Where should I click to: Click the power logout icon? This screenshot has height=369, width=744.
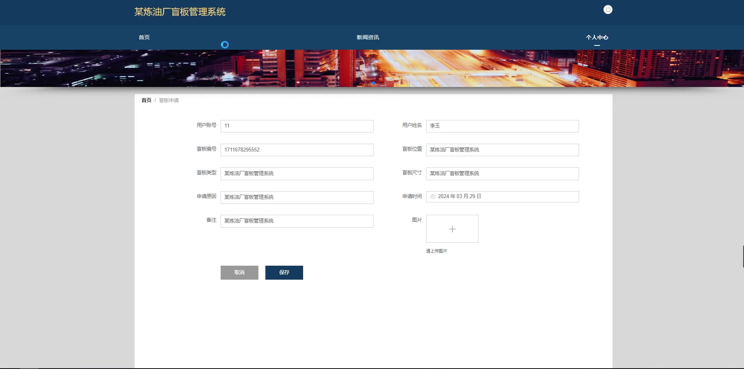click(x=608, y=10)
